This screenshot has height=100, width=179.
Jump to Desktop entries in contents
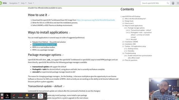coord(133,49)
